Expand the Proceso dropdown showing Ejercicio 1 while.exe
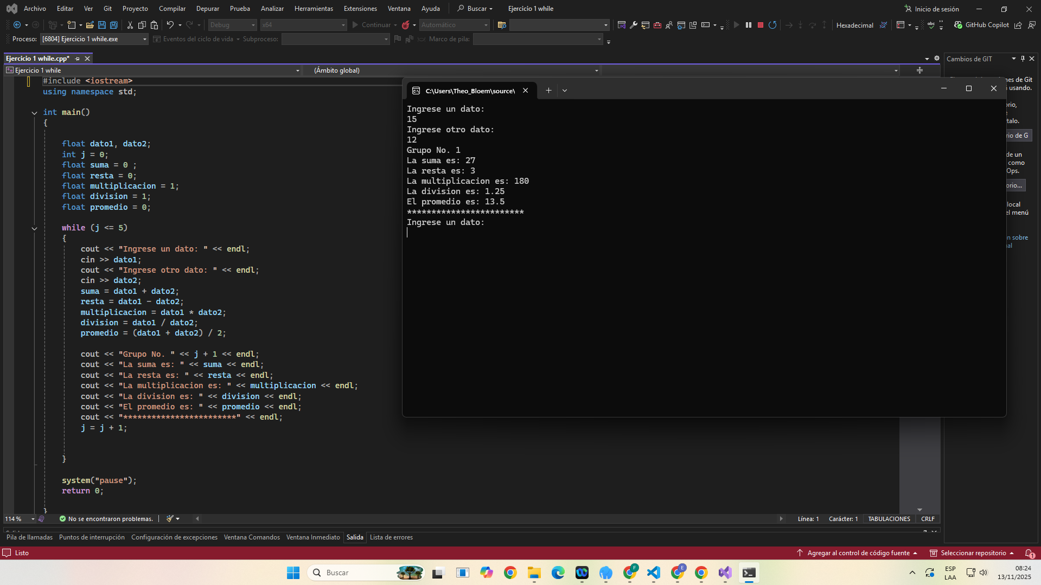The image size is (1041, 585). pos(144,39)
